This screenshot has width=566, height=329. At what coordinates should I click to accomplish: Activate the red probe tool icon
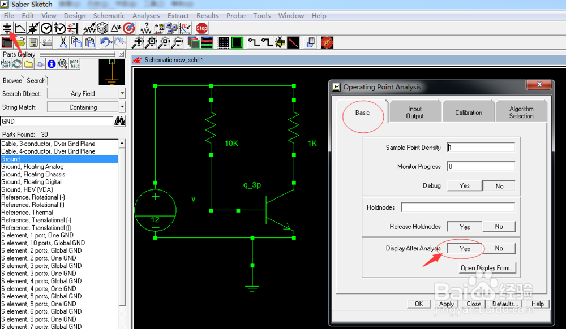click(x=293, y=42)
